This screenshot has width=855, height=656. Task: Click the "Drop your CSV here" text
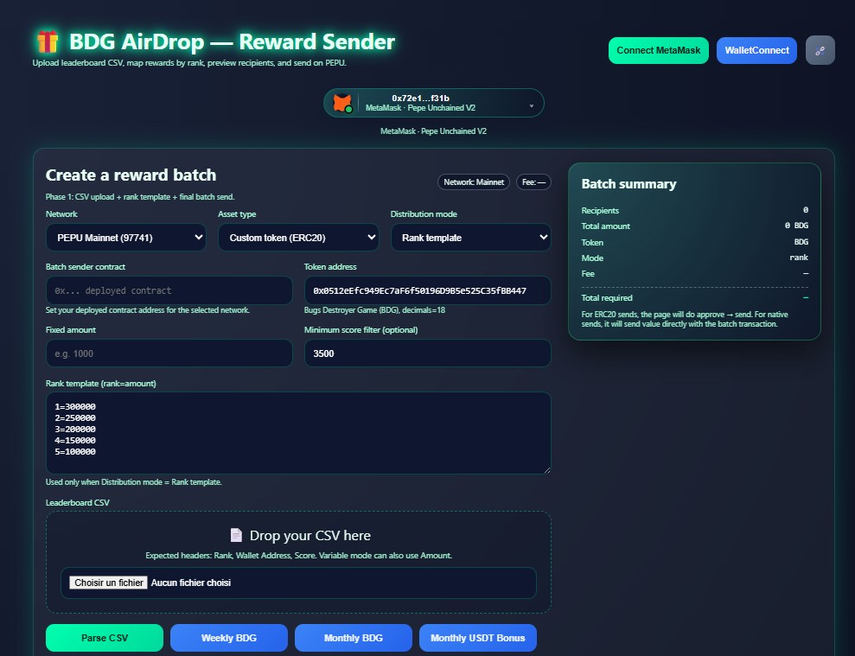309,536
